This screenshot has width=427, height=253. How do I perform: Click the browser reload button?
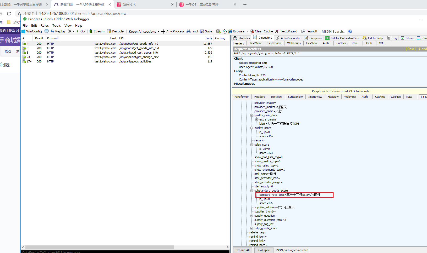(x=9, y=13)
